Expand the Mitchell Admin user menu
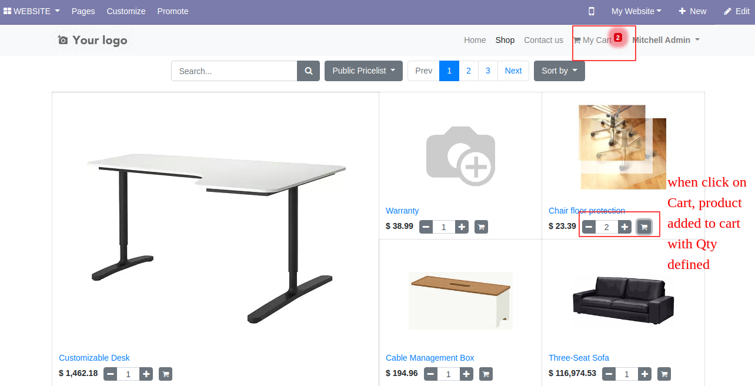755x386 pixels. click(x=666, y=40)
